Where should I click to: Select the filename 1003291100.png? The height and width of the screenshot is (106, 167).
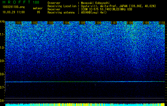pyautogui.click(x=14, y=7)
